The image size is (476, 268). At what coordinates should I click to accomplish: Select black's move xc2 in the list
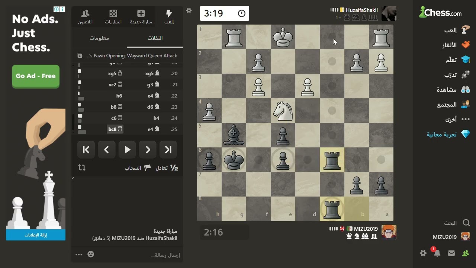[115, 84]
